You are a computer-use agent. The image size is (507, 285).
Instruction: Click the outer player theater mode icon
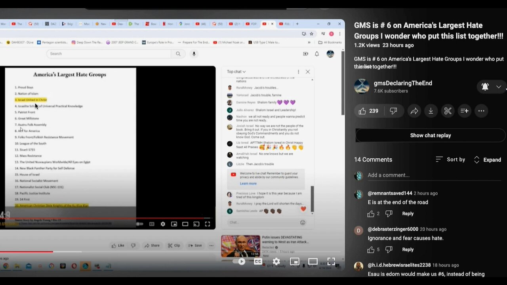click(x=313, y=261)
